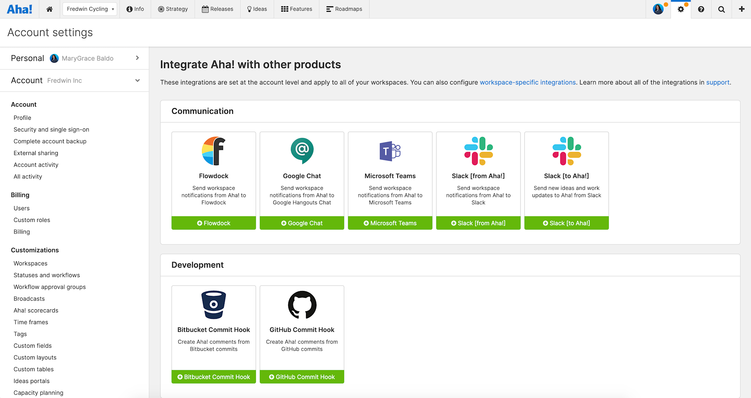Click the home icon in top bar
This screenshot has width=751, height=398.
point(49,9)
